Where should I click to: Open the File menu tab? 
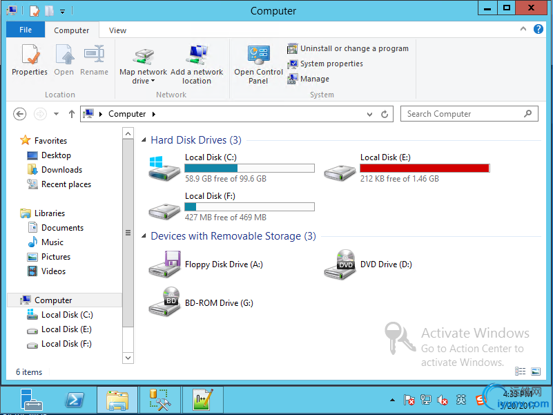26,30
